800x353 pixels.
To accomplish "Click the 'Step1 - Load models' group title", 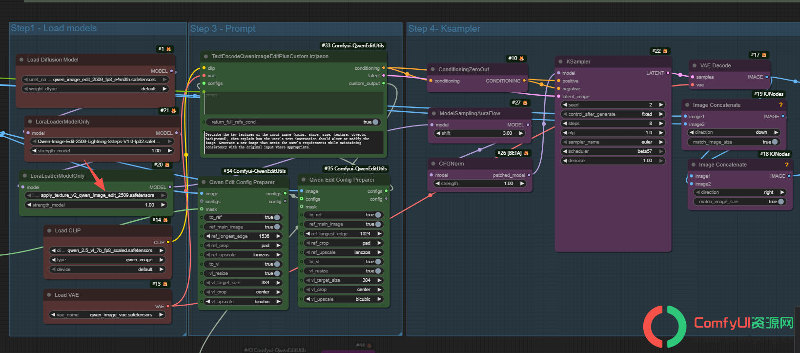I will [x=54, y=28].
